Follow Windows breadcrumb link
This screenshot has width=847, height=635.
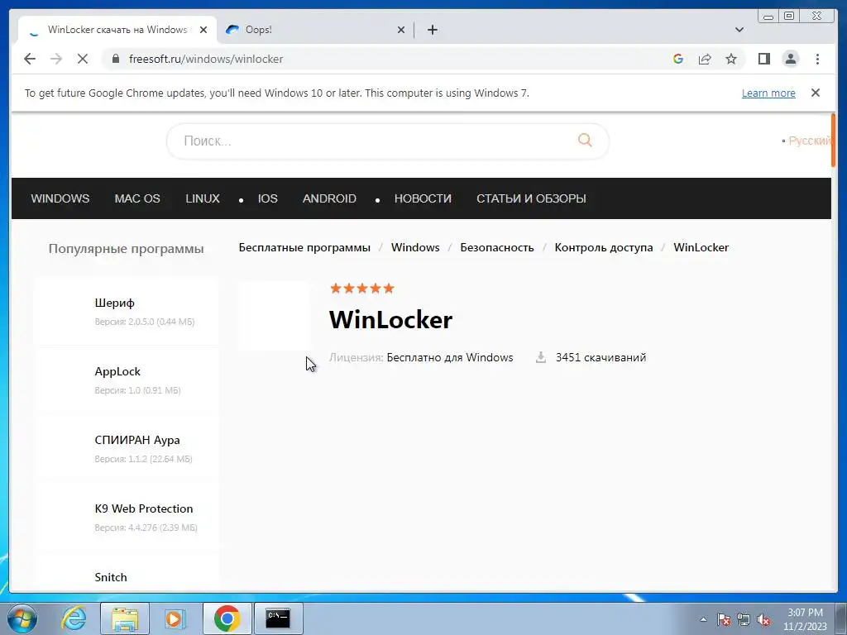(x=415, y=247)
